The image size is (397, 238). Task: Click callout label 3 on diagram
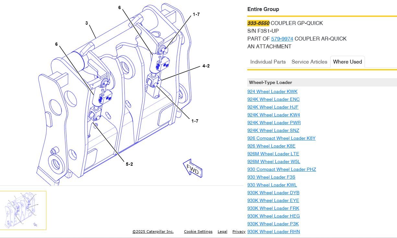(x=87, y=23)
